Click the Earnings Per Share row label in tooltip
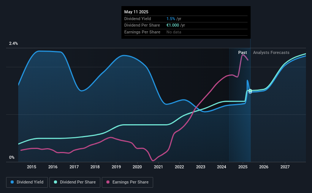The image size is (312, 193). tap(142, 32)
